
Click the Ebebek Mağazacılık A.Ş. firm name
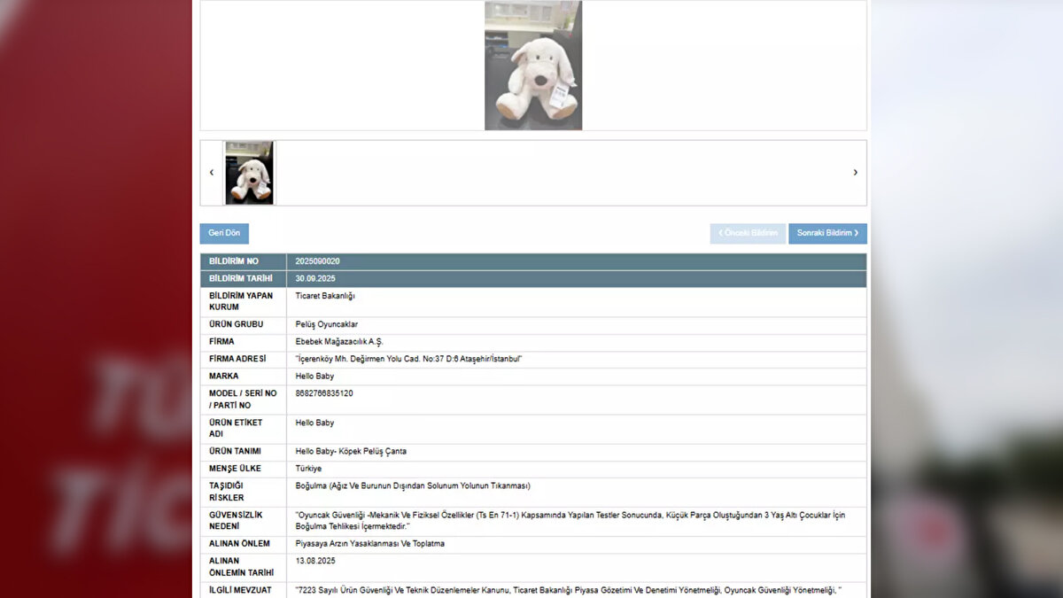coord(339,342)
